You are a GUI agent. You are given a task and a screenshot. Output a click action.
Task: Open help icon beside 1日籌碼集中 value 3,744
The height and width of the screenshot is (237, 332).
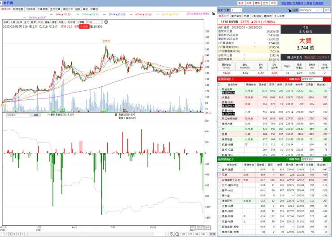click(x=255, y=43)
